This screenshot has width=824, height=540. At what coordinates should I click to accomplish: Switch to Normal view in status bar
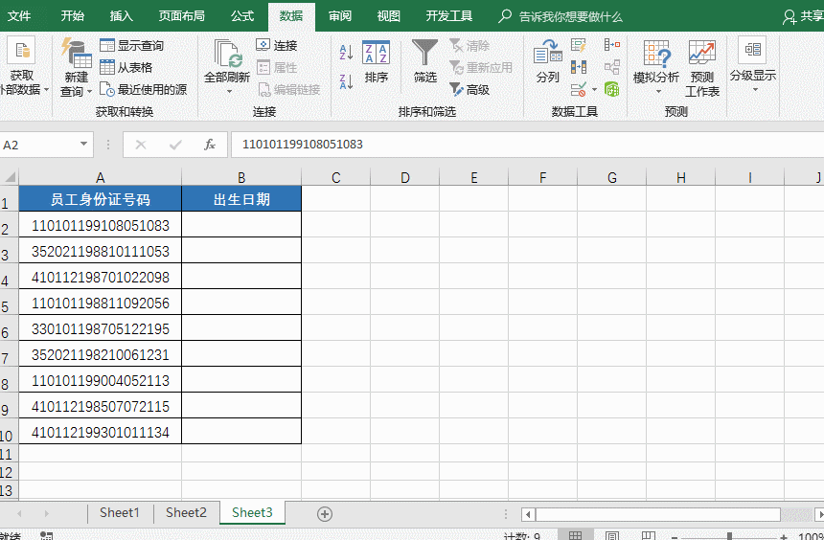575,536
